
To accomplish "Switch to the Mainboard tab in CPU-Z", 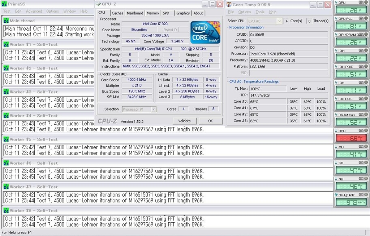I will pyautogui.click(x=135, y=13).
